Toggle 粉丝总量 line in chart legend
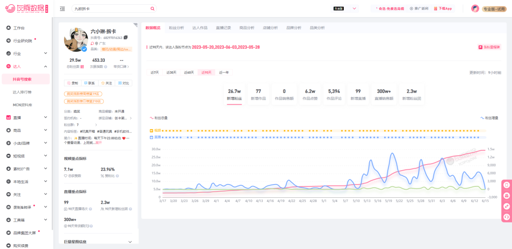This screenshot has height=249, width=512. [x=158, y=118]
